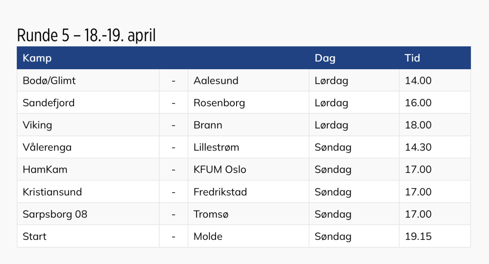The height and width of the screenshot is (264, 489).
Task: Click the Brann away team cell
Action: pos(208,125)
